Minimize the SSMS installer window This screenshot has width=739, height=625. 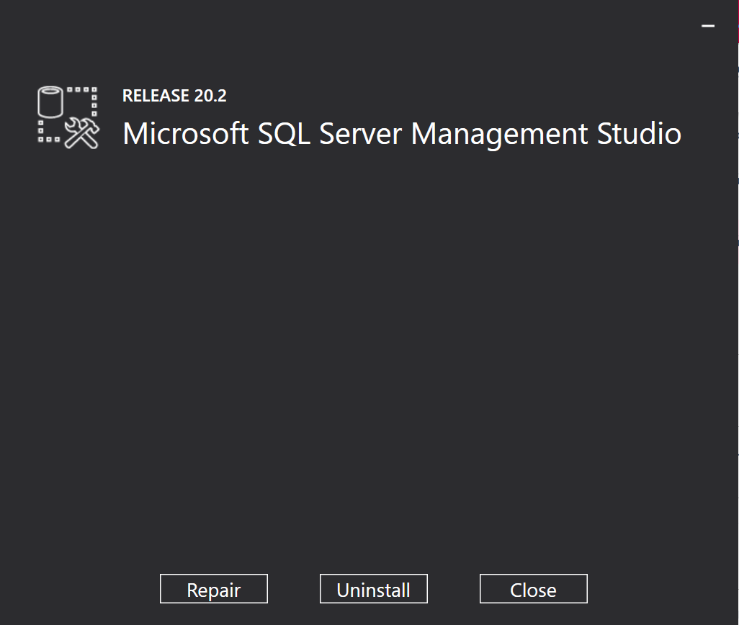tap(708, 26)
